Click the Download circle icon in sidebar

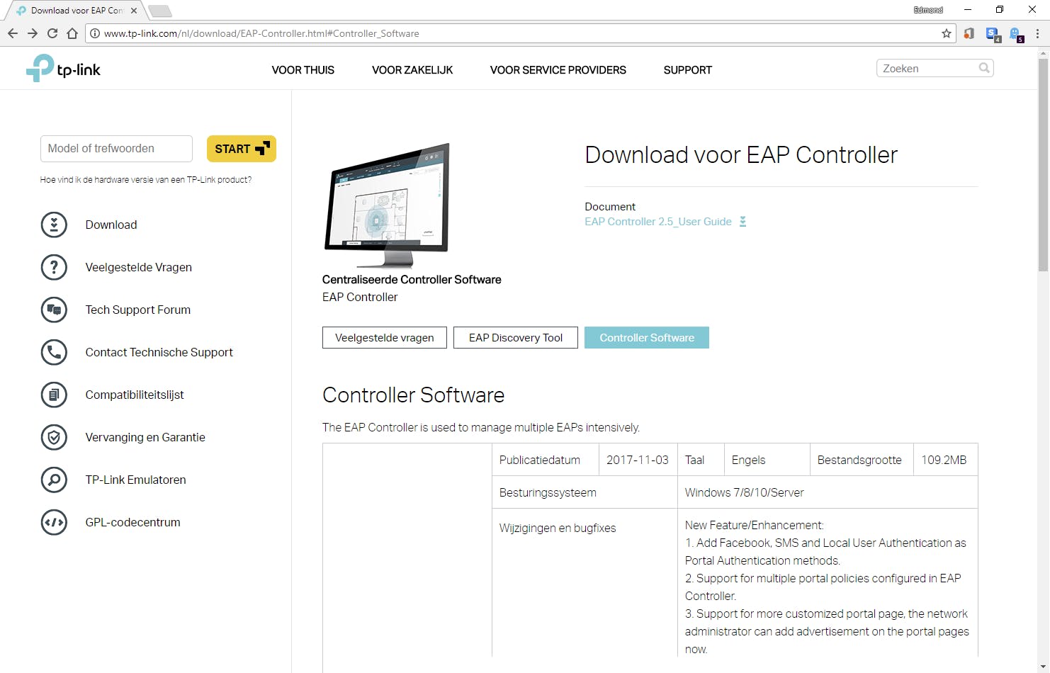click(x=54, y=225)
